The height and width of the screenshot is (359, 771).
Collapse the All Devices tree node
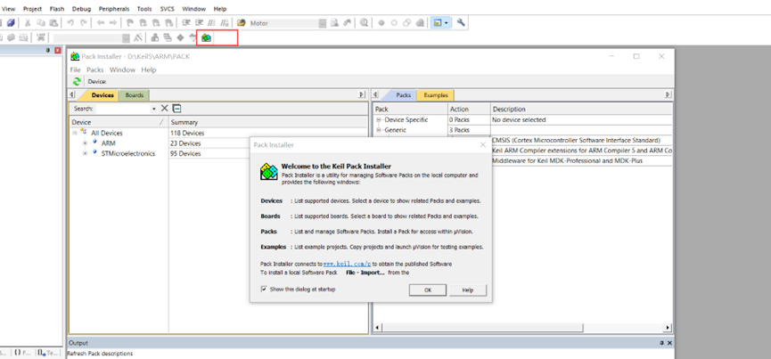coord(75,133)
